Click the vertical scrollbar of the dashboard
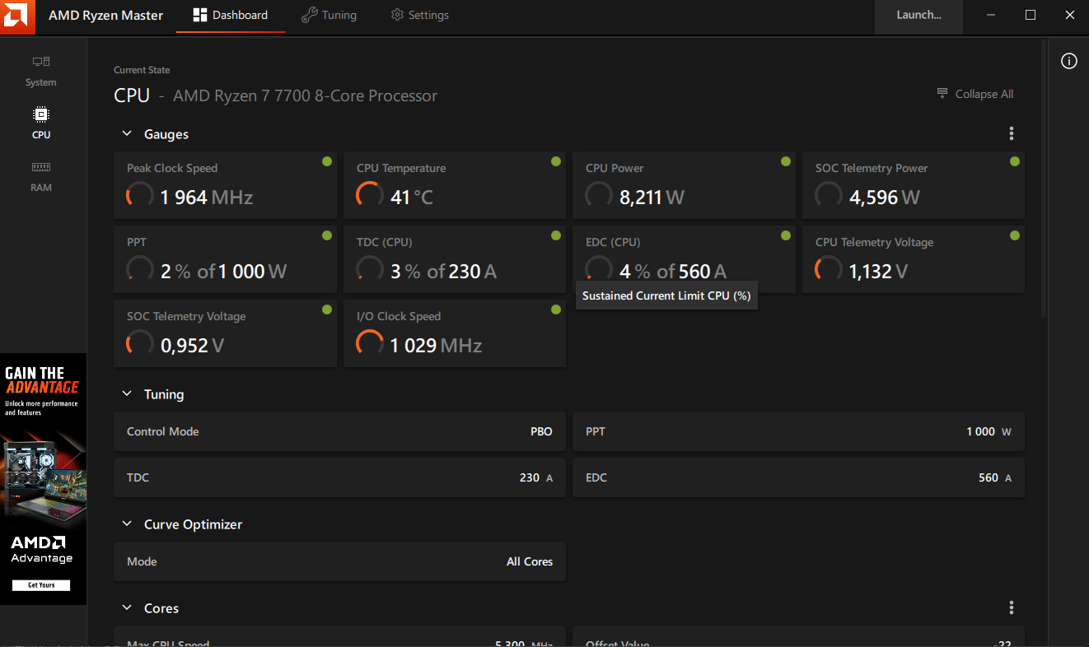 pos(1045,177)
